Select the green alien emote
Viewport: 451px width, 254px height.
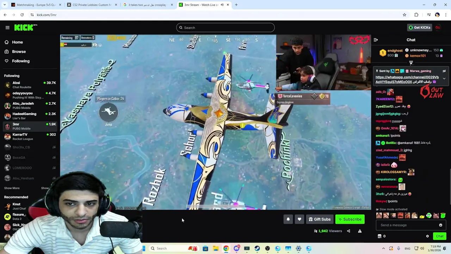click(x=429, y=215)
